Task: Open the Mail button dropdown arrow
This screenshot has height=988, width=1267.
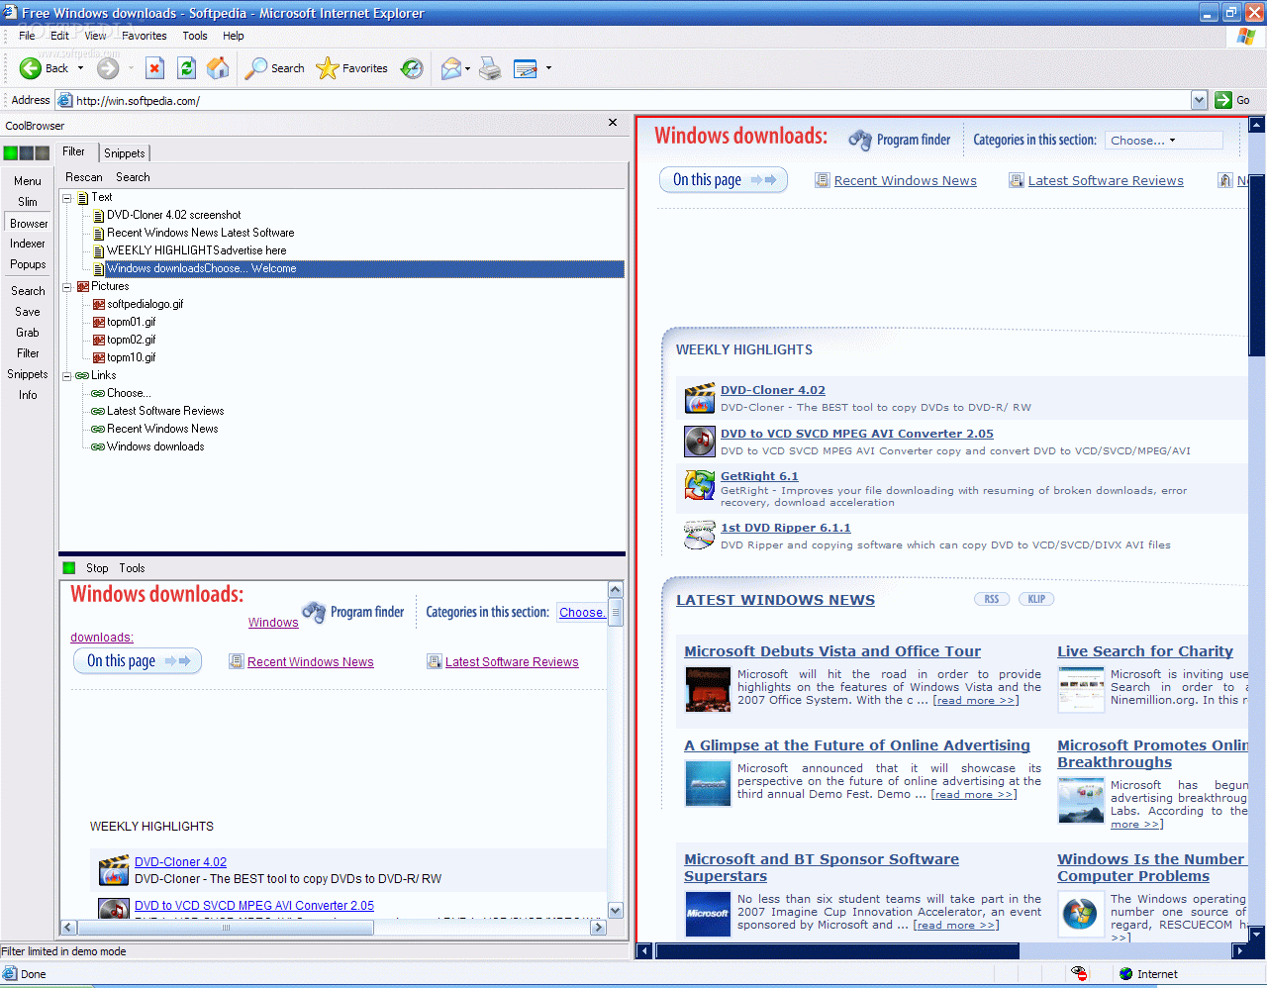Action: (x=467, y=68)
